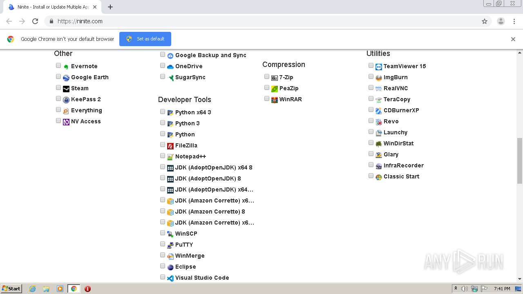Tick the Python 3 checkbox
Image resolution: width=523 pixels, height=294 pixels.
coord(163,123)
